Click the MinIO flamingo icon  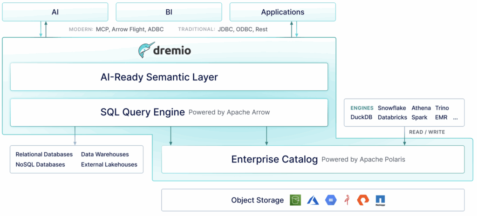pyautogui.click(x=347, y=200)
